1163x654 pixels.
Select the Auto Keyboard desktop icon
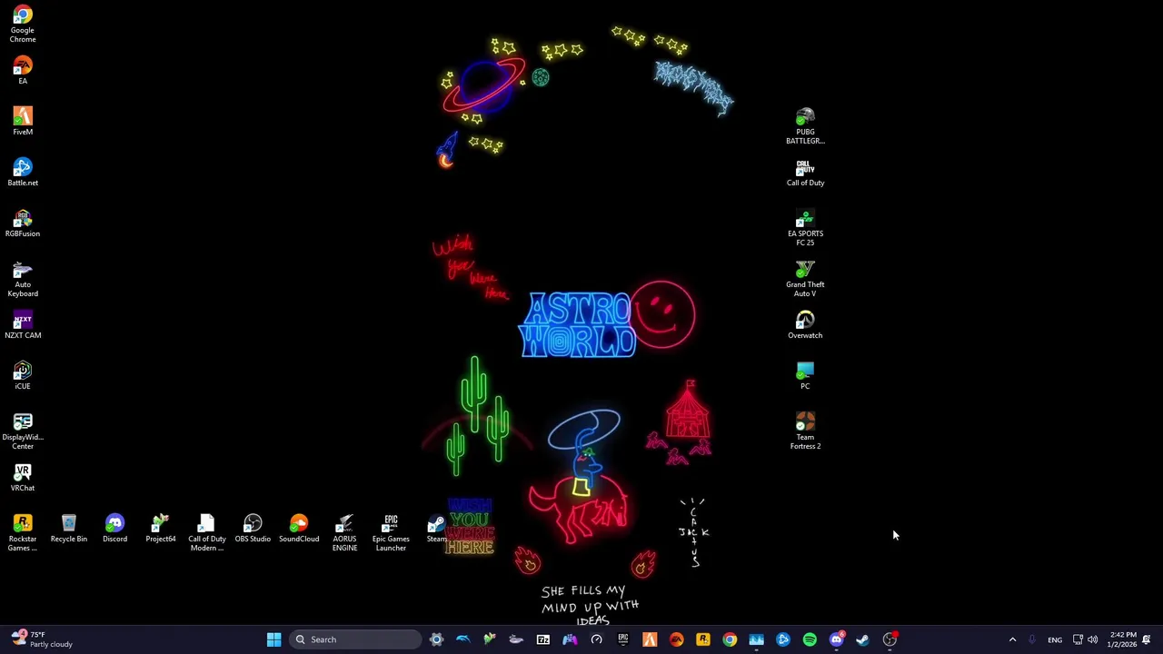[23, 279]
